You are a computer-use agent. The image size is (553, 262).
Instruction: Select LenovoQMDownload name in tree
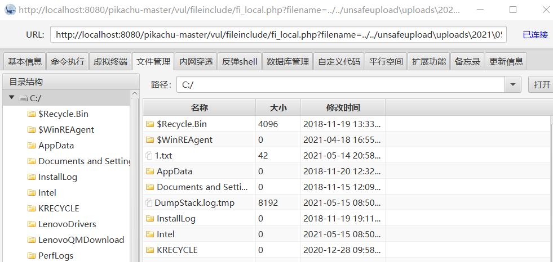pos(81,240)
